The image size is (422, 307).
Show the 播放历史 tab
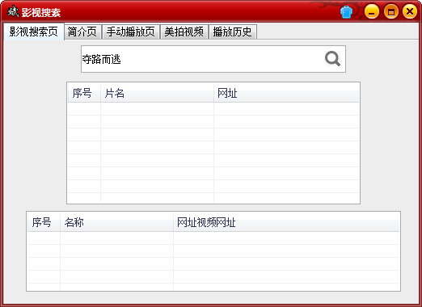(232, 32)
